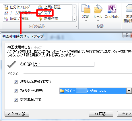Image resolution: width=132 pixels, height=121 pixels.
Task: Click the チーム宛て電子メール quick step
Action: [x=20, y=13]
